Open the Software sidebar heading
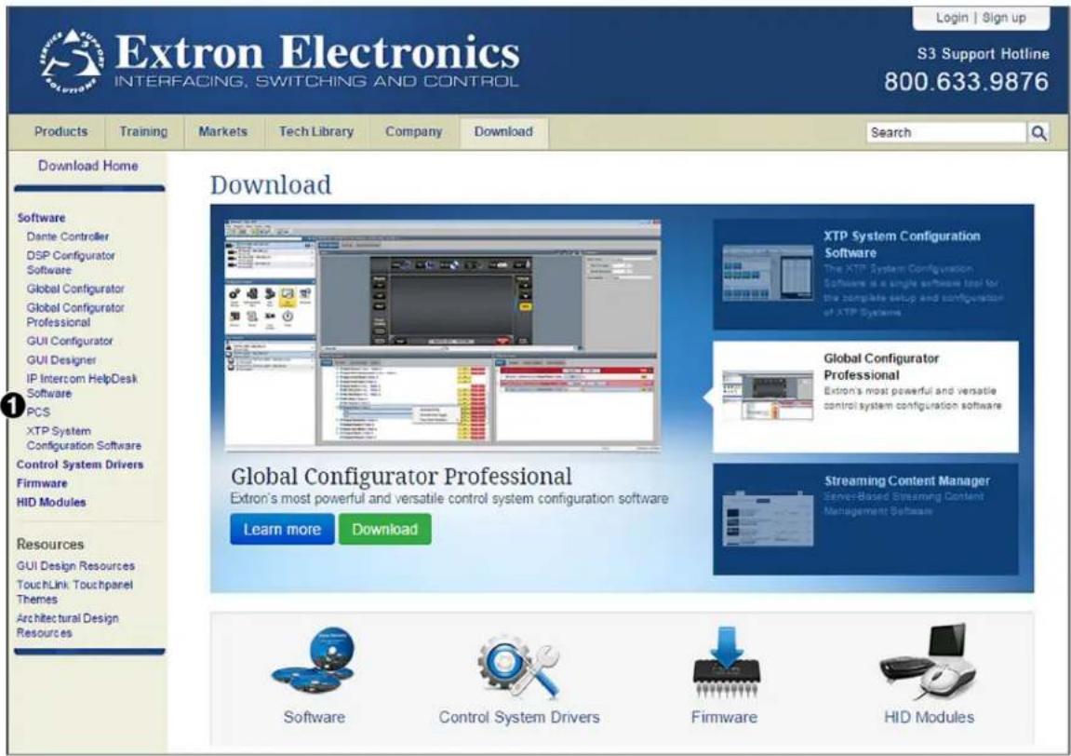This screenshot has height=756, width=1071. (41, 217)
